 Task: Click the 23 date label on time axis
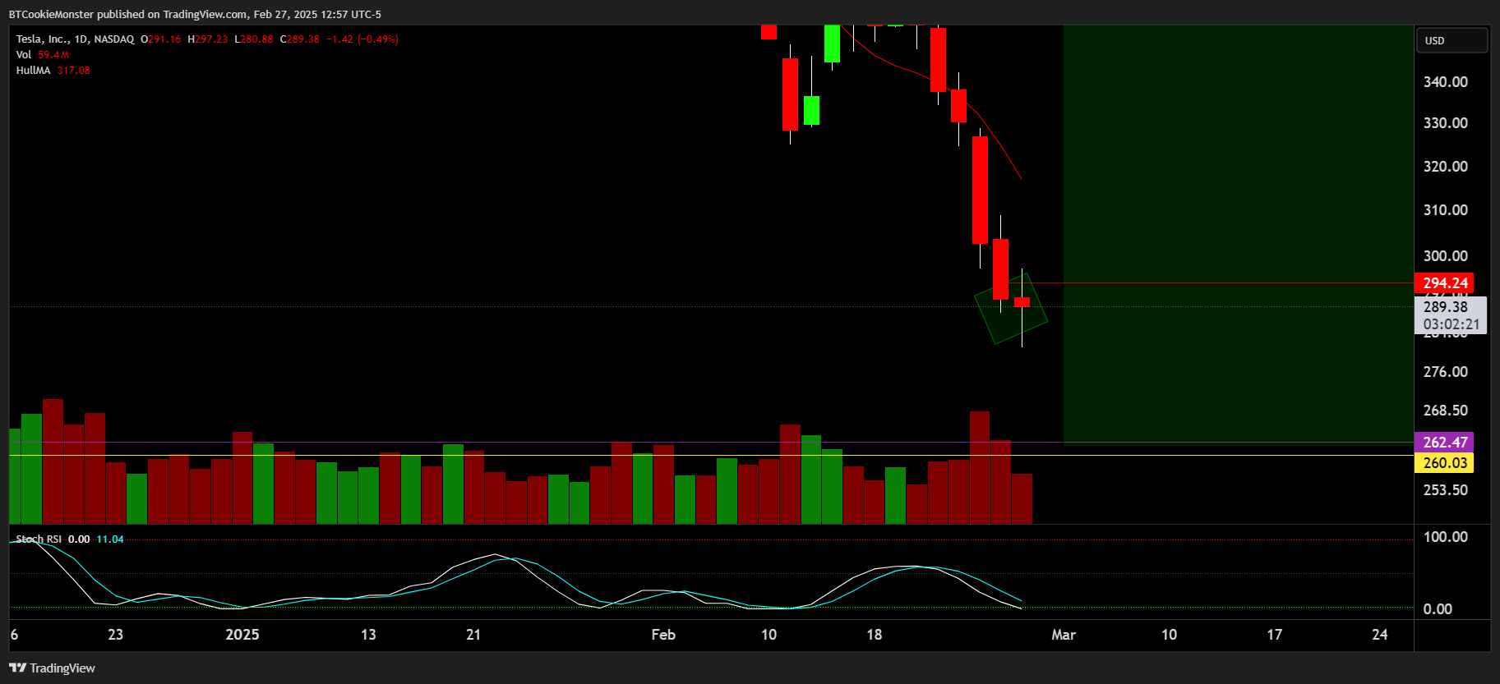(x=115, y=634)
